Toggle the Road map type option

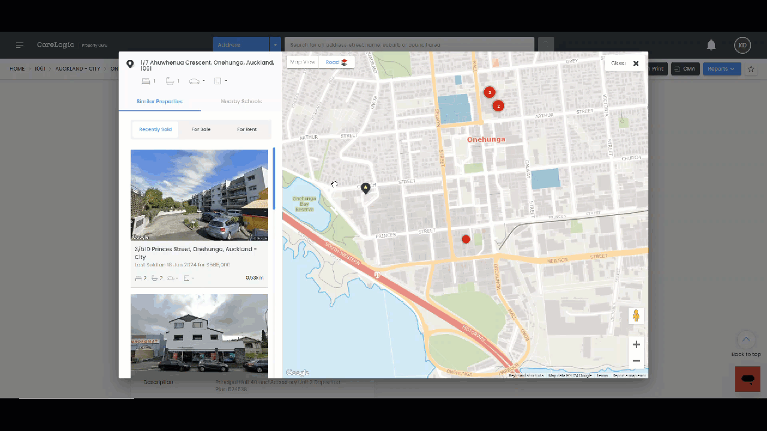tap(336, 62)
